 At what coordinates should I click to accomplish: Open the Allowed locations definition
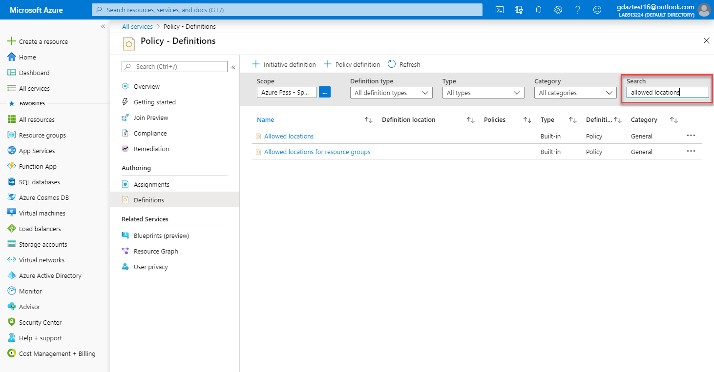click(x=289, y=137)
